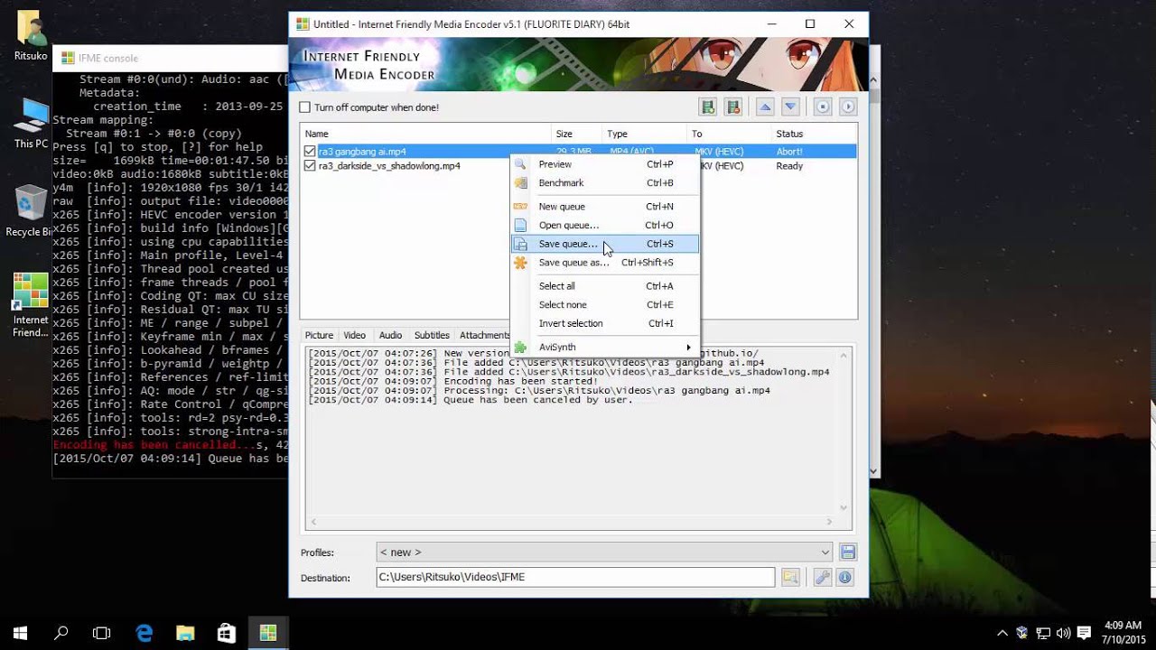Open File Explorer from taskbar
The image size is (1156, 650).
(185, 633)
